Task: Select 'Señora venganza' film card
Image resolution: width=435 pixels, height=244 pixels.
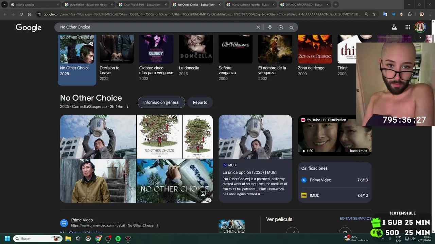Action: [x=236, y=58]
